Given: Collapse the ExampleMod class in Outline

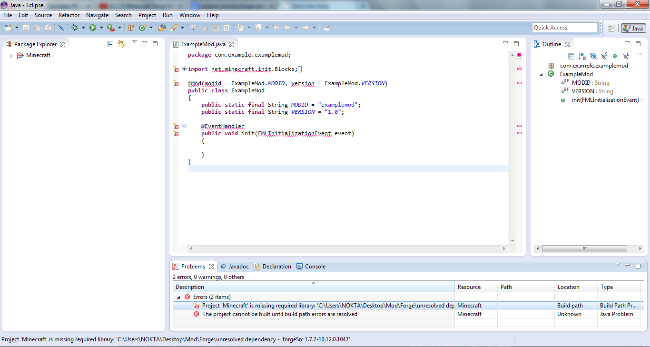Looking at the screenshot, I should coord(541,74).
